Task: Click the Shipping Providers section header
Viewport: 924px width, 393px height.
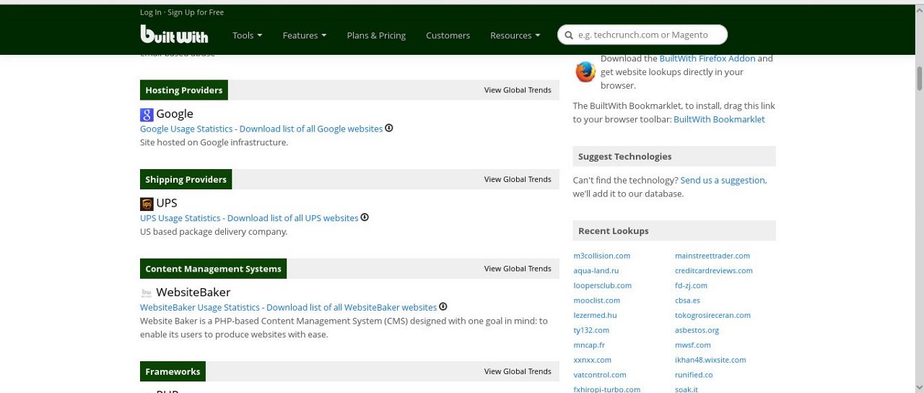Action: 186,179
